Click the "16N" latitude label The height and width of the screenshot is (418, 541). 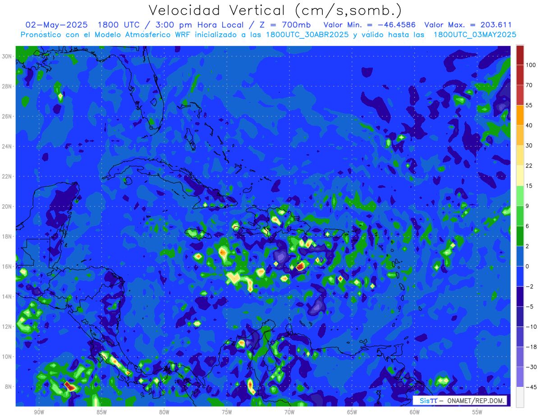coord(7,266)
